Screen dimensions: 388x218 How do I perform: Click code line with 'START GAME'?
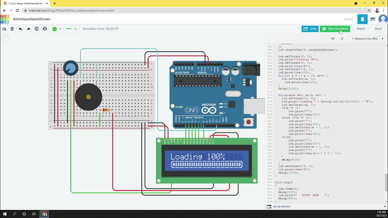303,195
